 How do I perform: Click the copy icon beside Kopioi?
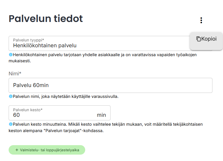pos(199,39)
